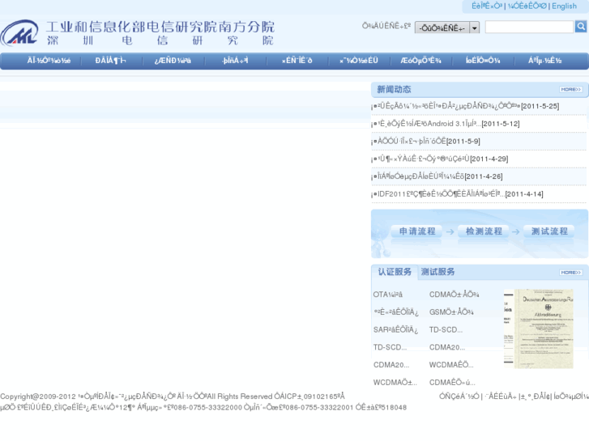
Task: Click the last item in blue navigation bar
Action: 545,61
